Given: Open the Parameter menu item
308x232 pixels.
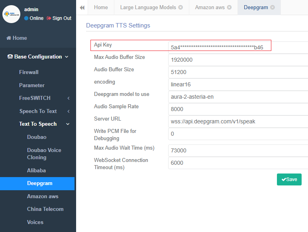Looking at the screenshot, I should click(x=32, y=85).
